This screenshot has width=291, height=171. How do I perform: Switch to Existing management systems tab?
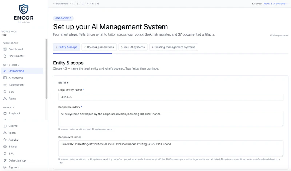pyautogui.click(x=174, y=47)
